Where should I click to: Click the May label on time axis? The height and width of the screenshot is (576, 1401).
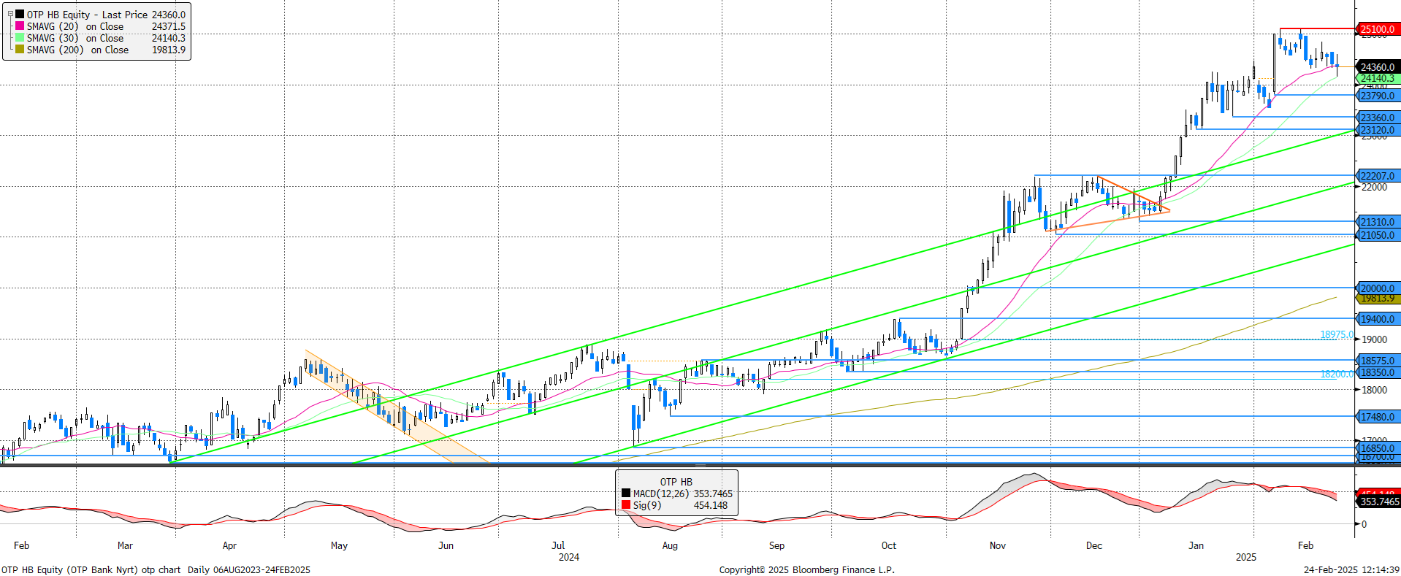coord(339,545)
